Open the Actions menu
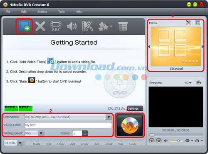This screenshot has height=154, width=208. [42, 12]
